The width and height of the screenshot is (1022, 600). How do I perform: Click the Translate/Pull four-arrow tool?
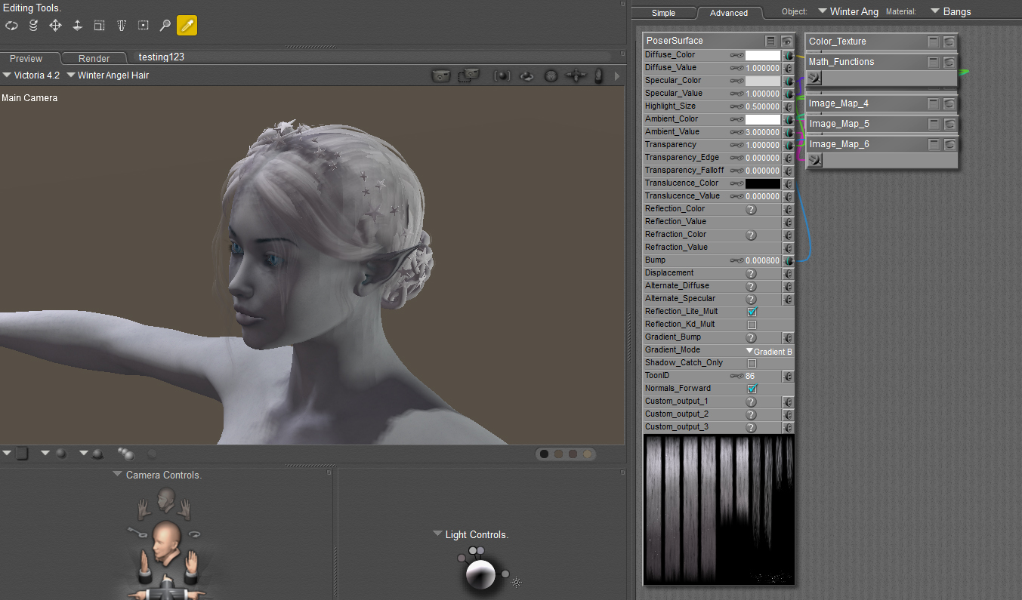point(55,26)
